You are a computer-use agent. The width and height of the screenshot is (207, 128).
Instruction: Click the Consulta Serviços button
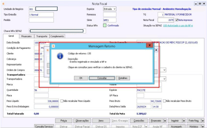coord(44,126)
